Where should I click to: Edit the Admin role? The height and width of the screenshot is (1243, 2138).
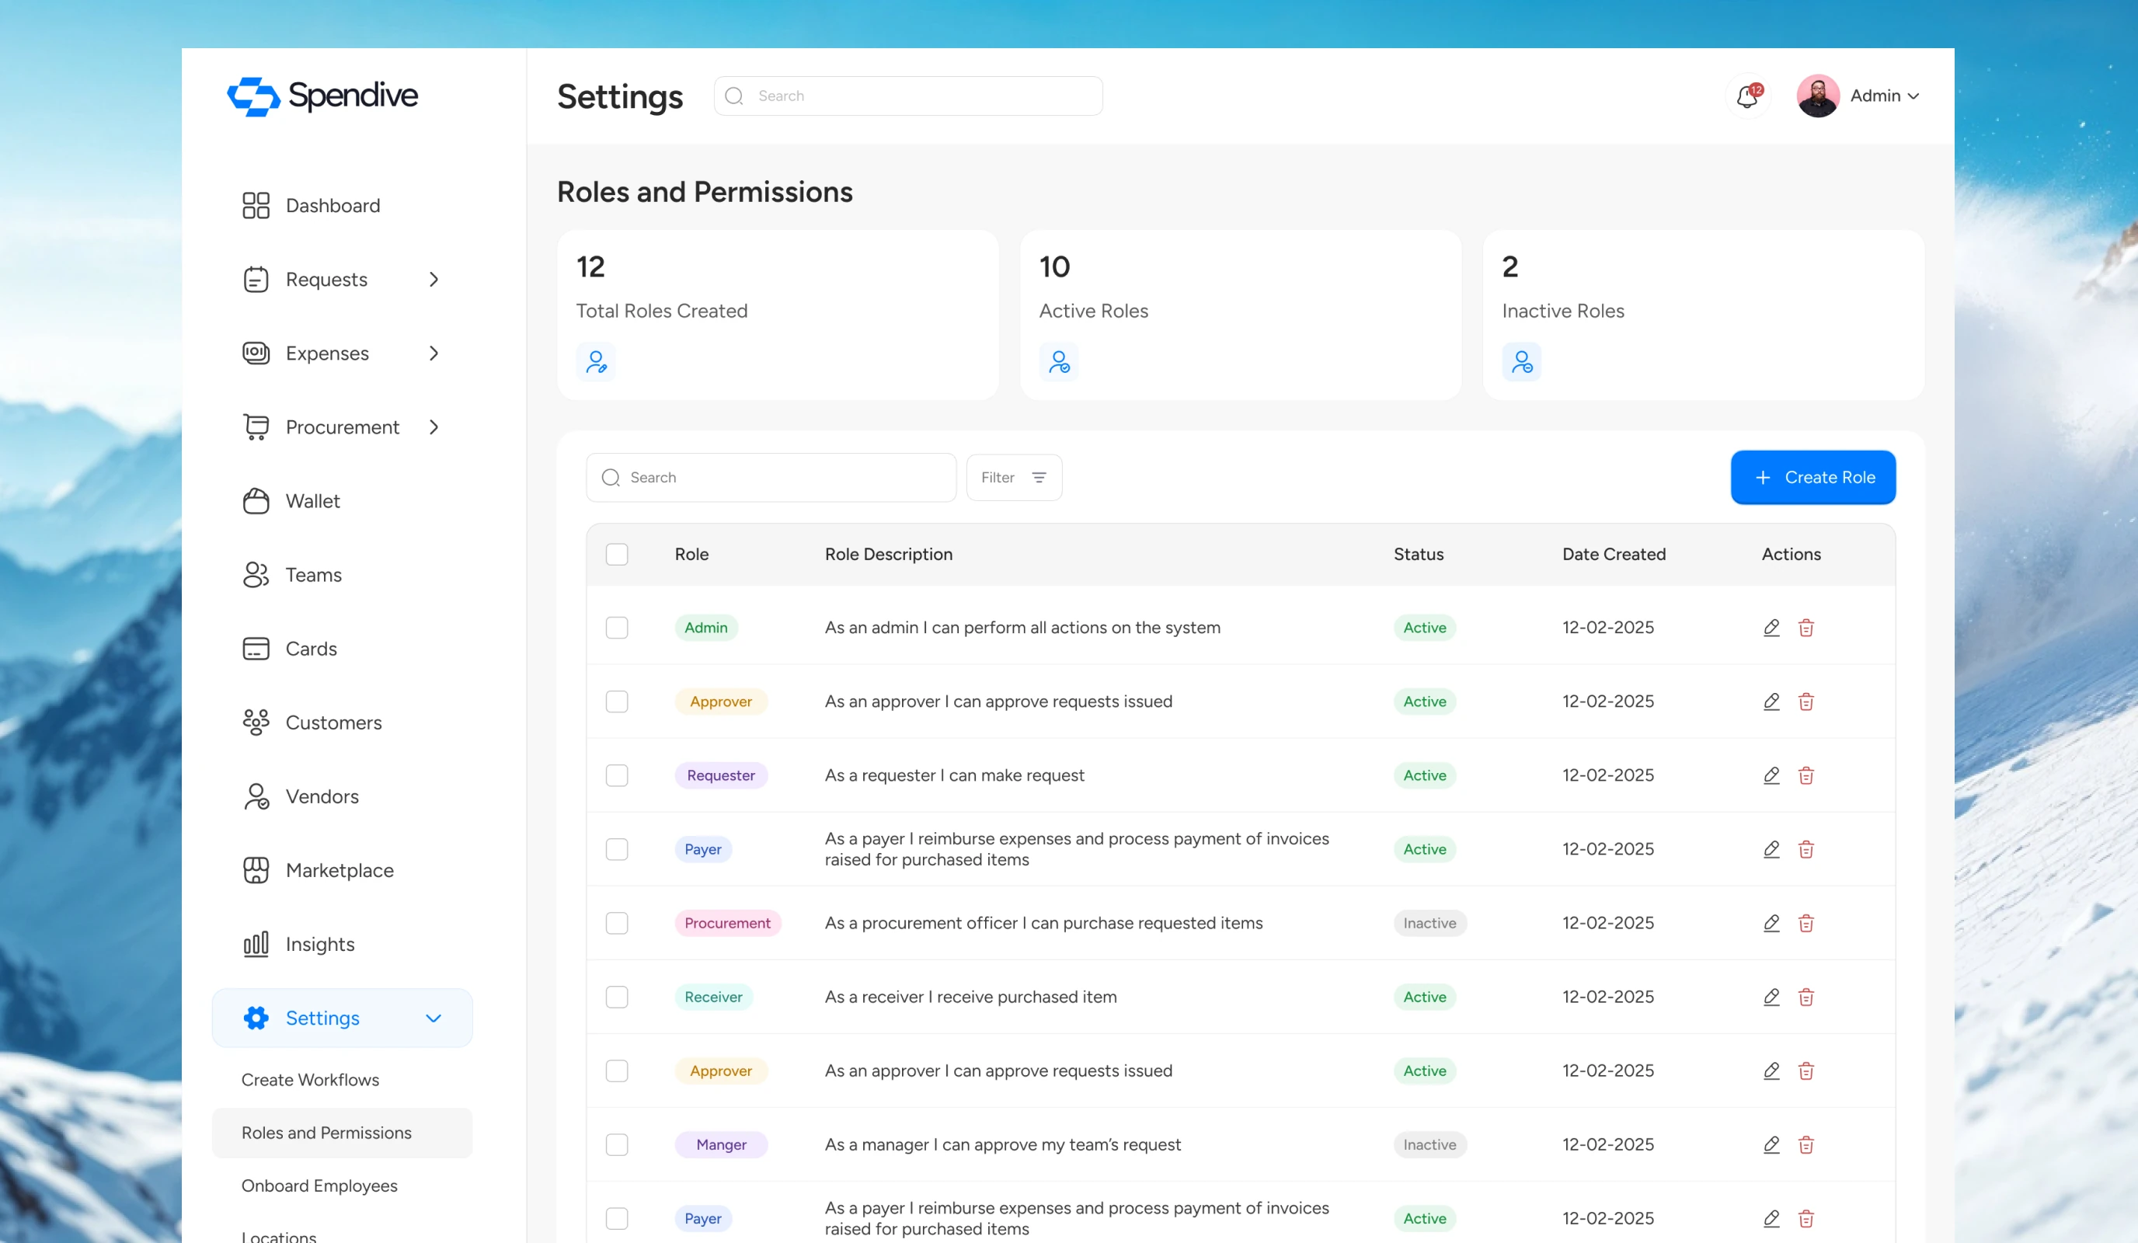point(1771,628)
